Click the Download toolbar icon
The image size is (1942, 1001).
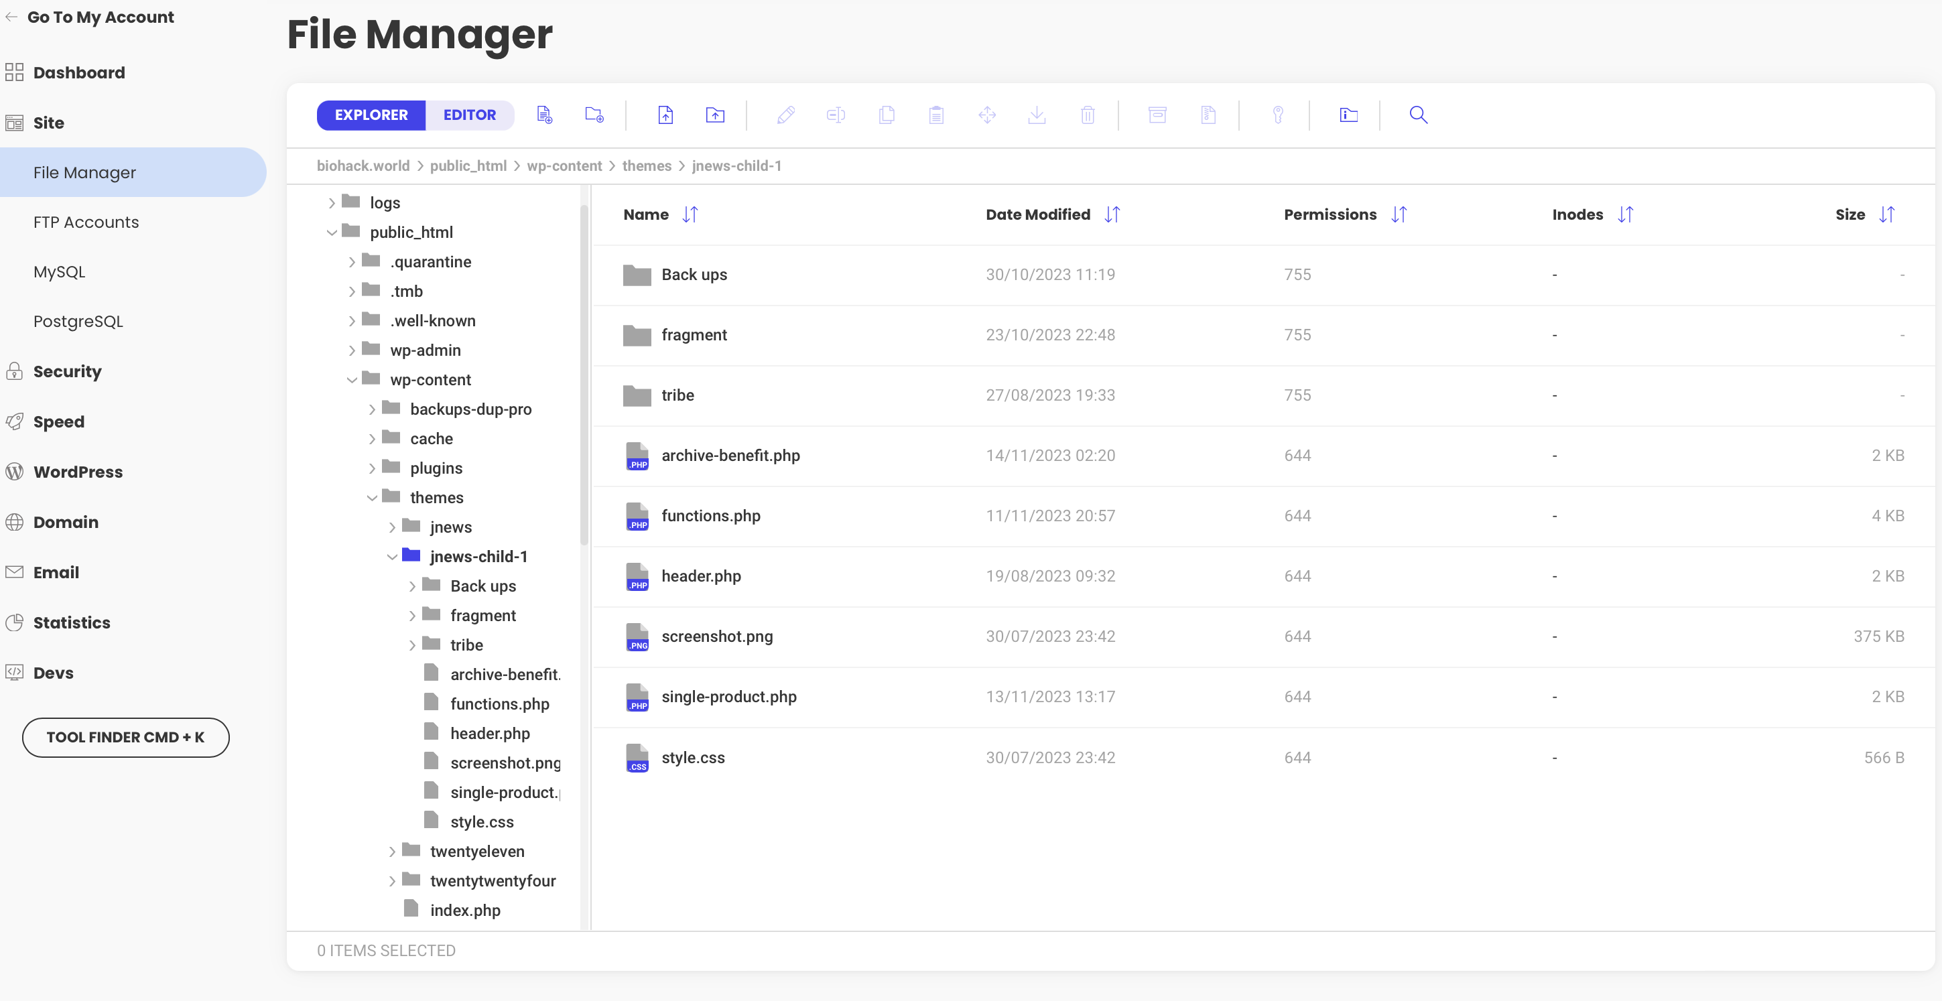(x=1037, y=115)
